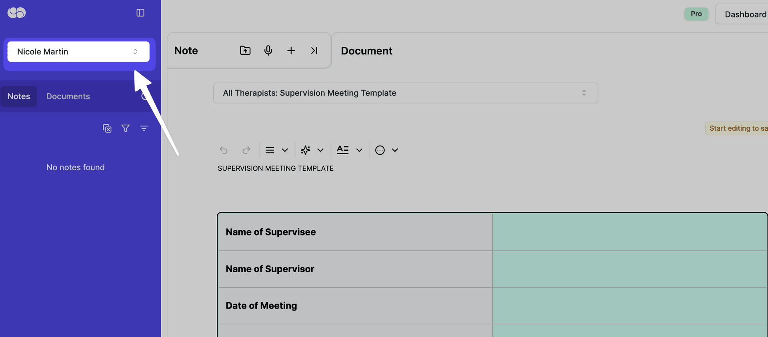Open the AI sparkle tool in the editor toolbar
The height and width of the screenshot is (337, 768).
[x=306, y=150]
